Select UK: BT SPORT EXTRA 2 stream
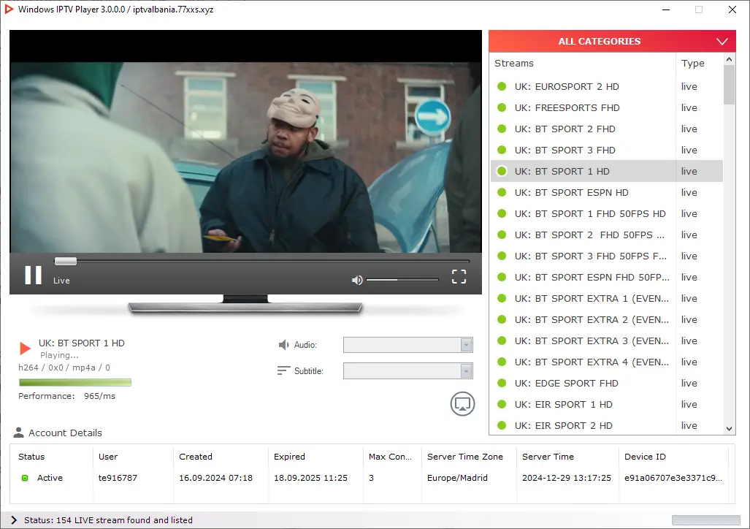750x529 pixels. (607, 319)
